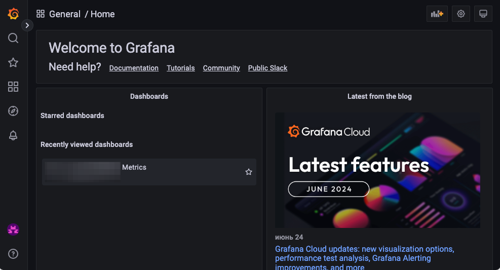
Task: Open Dashboard settings gear icon
Action: click(461, 14)
